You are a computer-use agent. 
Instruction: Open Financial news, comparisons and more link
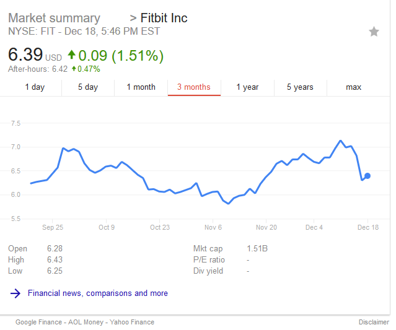pyautogui.click(x=98, y=293)
